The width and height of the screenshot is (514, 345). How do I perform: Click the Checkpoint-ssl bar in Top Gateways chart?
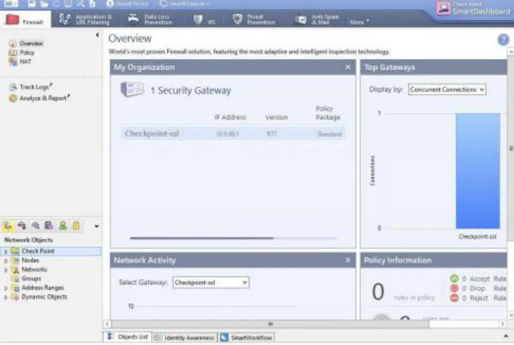478,171
